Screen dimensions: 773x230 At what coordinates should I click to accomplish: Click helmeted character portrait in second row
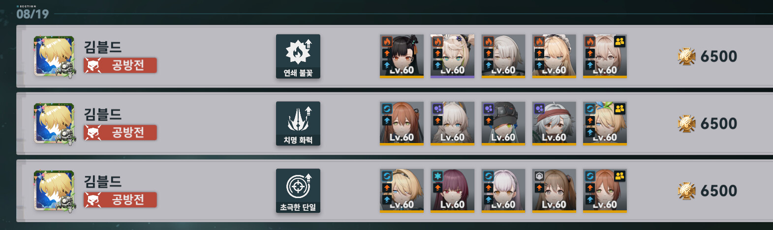[x=503, y=123]
